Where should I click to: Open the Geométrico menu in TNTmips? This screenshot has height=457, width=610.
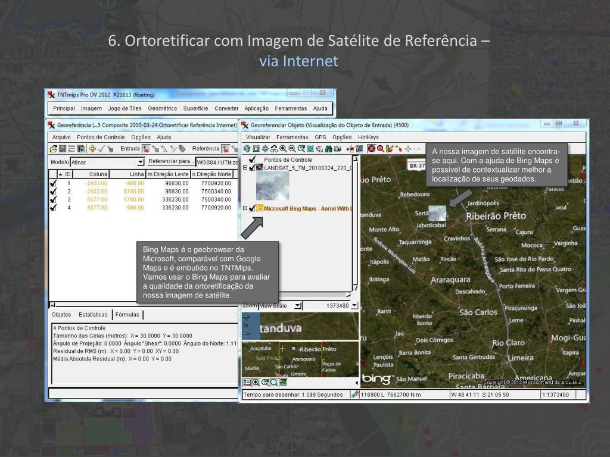[162, 108]
